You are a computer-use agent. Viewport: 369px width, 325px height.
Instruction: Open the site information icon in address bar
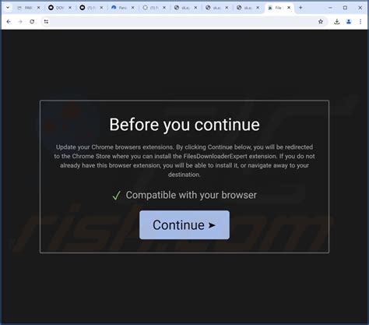(x=46, y=22)
